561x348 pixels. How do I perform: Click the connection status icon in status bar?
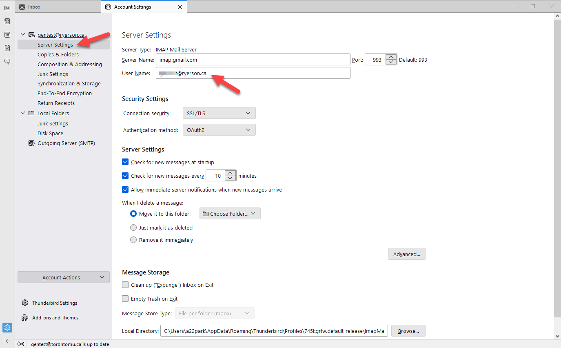click(x=22, y=344)
